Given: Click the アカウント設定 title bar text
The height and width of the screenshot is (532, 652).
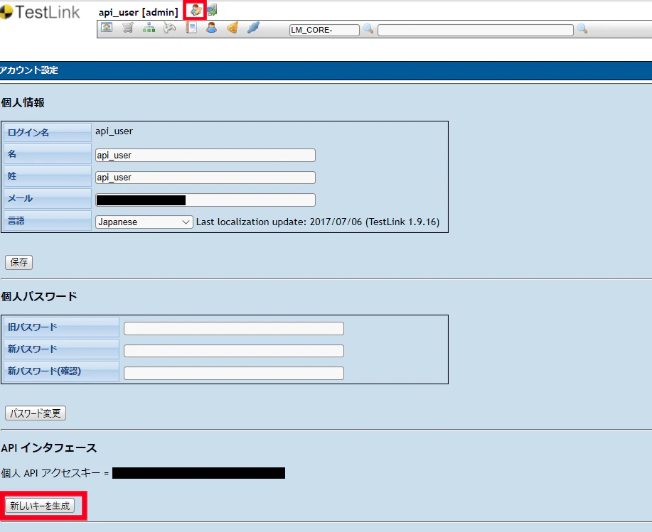Looking at the screenshot, I should pos(29,70).
